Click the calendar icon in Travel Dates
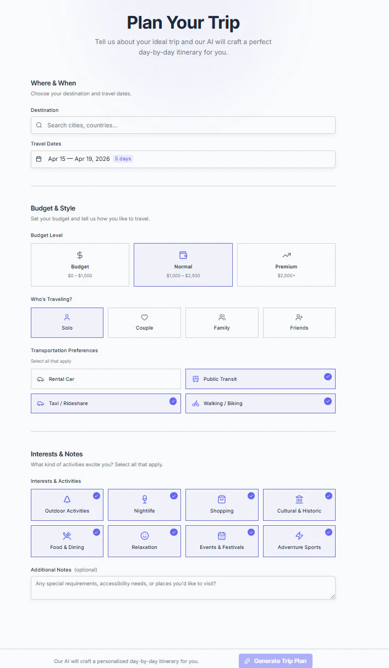 click(x=39, y=158)
